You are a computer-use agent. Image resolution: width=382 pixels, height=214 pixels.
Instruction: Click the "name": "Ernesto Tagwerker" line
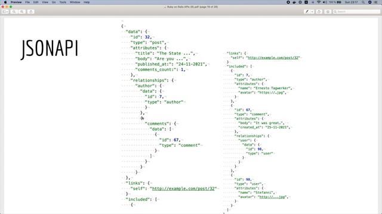pyautogui.click(x=265, y=88)
